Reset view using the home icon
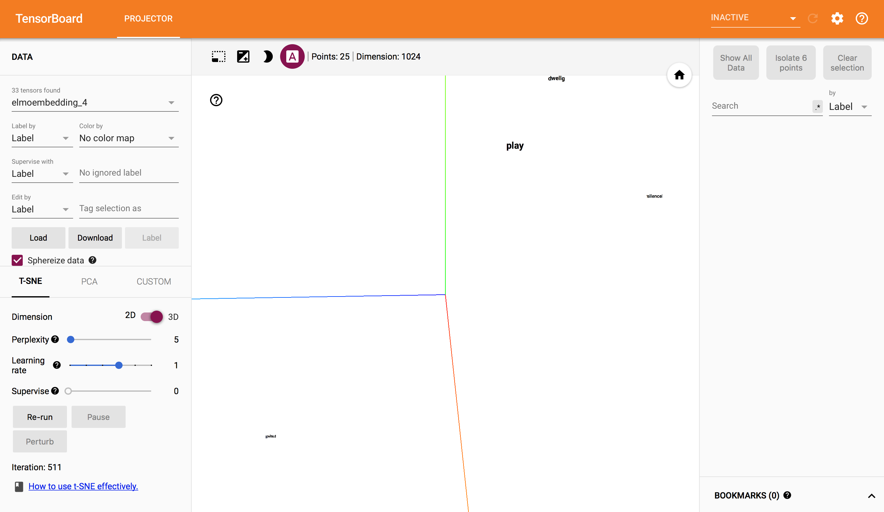Image resolution: width=884 pixels, height=512 pixels. tap(679, 75)
